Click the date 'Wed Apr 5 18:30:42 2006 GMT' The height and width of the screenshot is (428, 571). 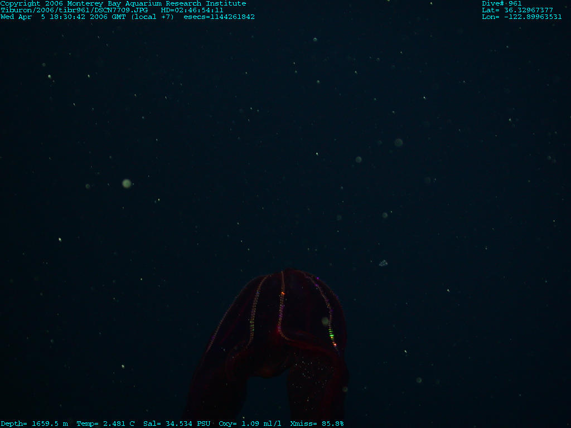click(x=63, y=17)
